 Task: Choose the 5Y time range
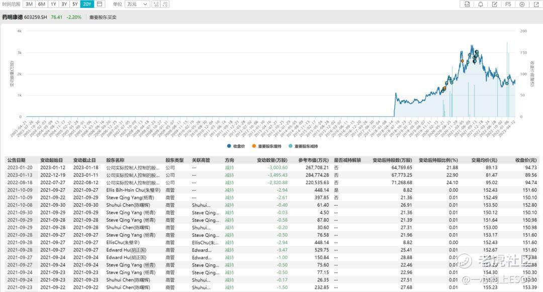click(75, 4)
